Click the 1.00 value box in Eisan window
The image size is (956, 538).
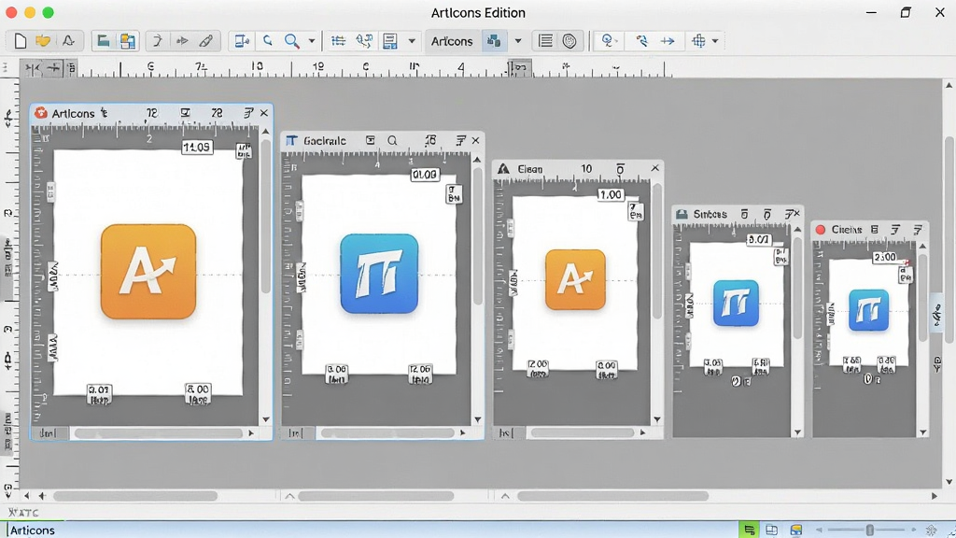pyautogui.click(x=611, y=194)
